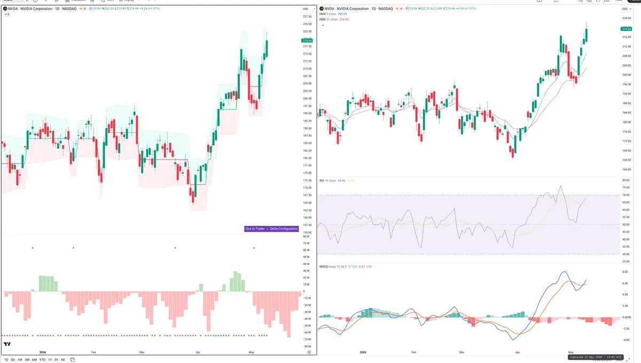
Task: Click the 0.0000 level on MACD scale
Action: point(627,317)
